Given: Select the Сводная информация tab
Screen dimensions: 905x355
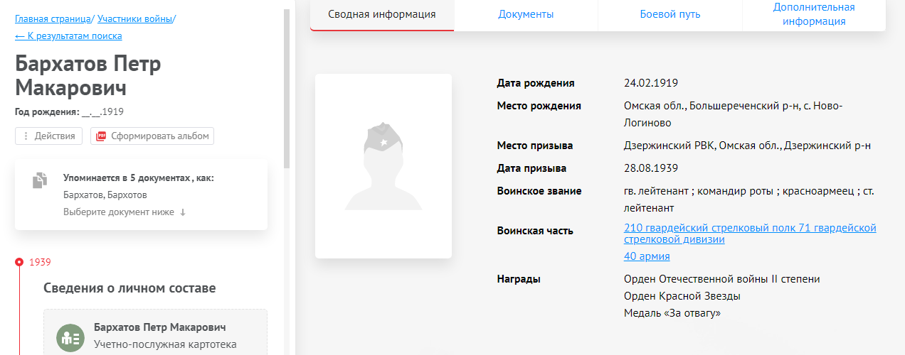Looking at the screenshot, I should click(382, 15).
